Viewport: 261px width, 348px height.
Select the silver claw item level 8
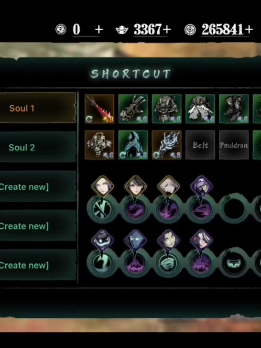pyautogui.click(x=167, y=145)
